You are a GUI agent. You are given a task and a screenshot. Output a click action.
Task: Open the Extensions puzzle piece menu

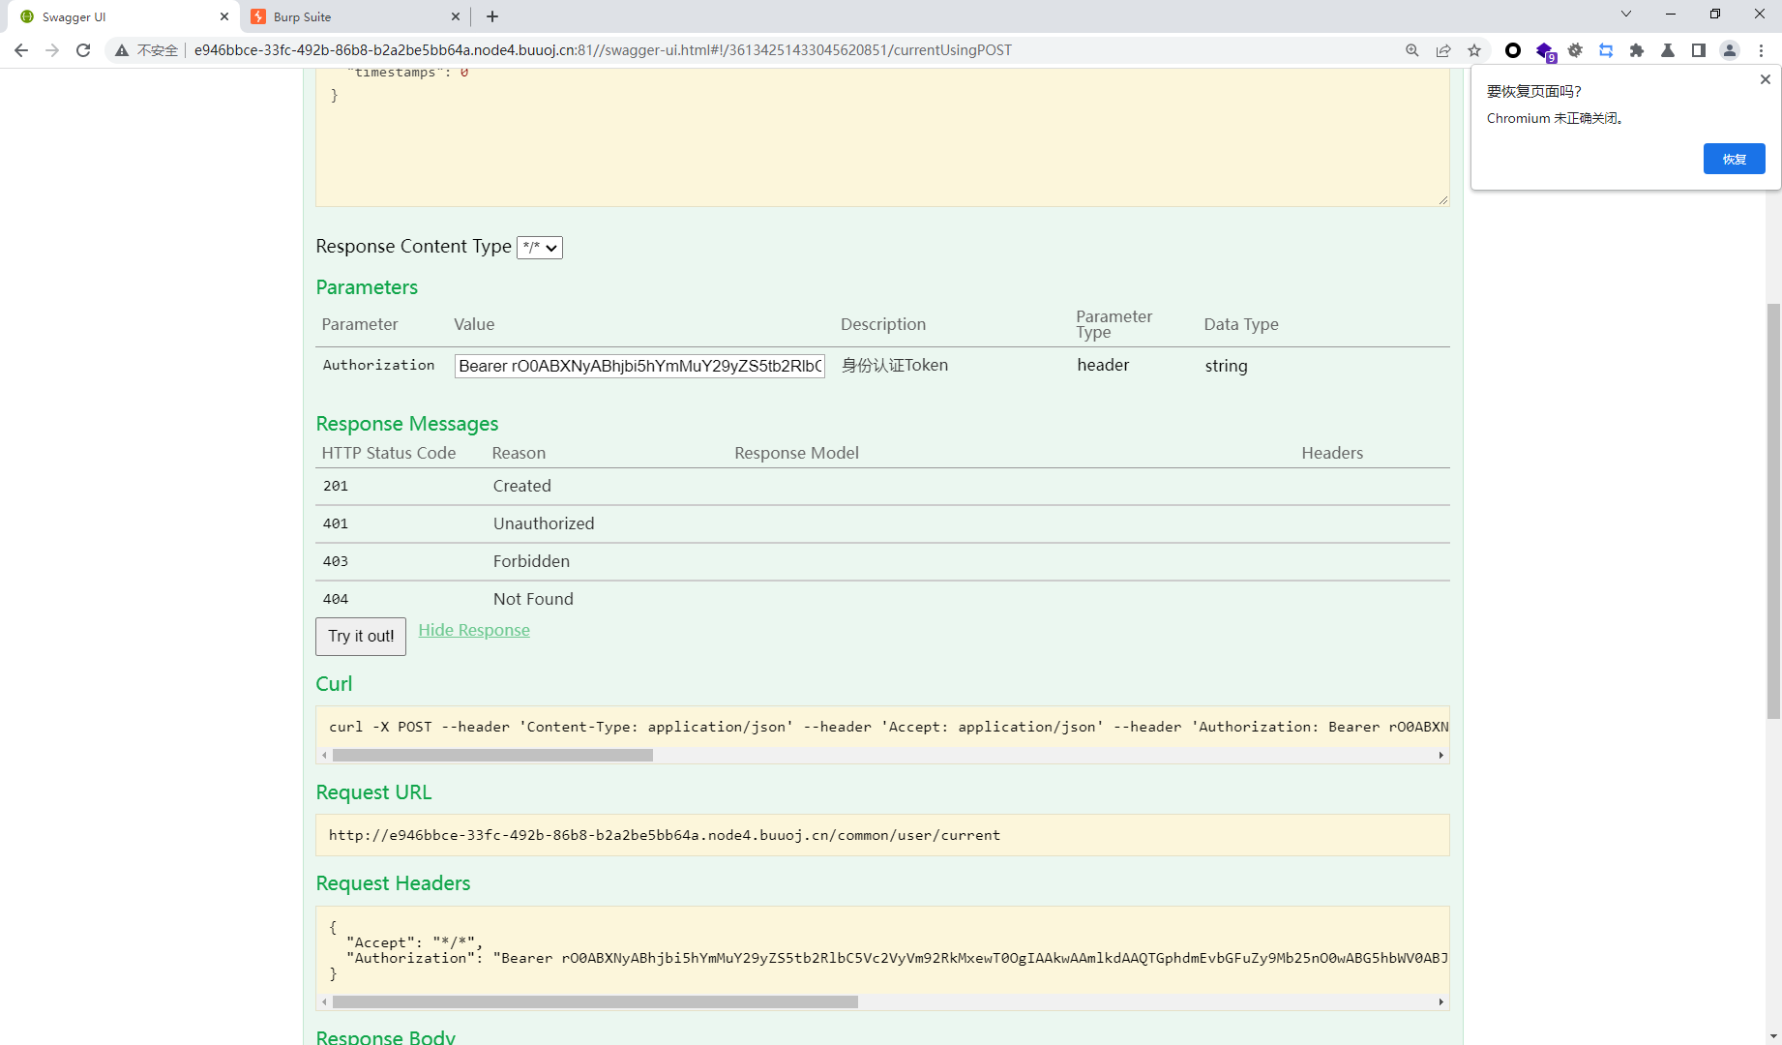point(1637,50)
